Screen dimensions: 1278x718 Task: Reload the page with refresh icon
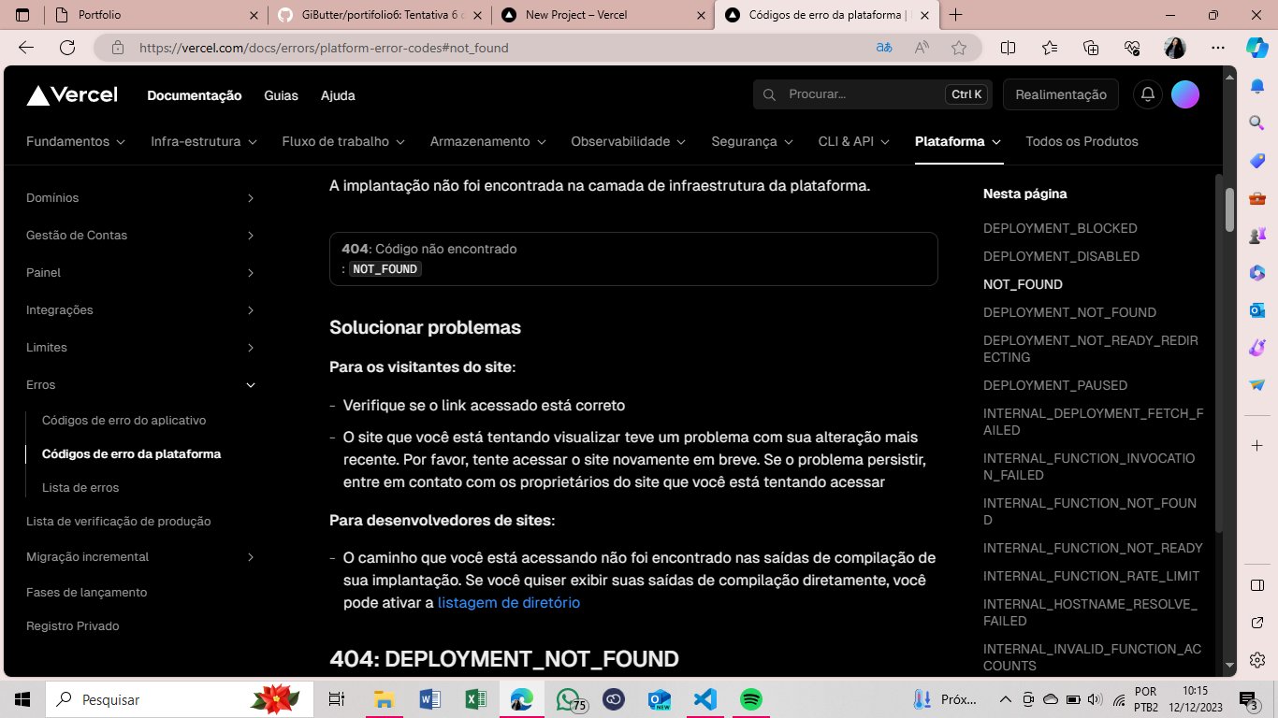point(67,48)
